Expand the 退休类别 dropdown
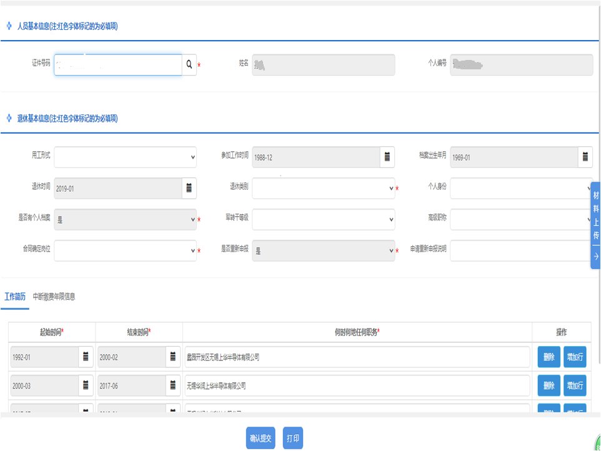 tap(323, 188)
